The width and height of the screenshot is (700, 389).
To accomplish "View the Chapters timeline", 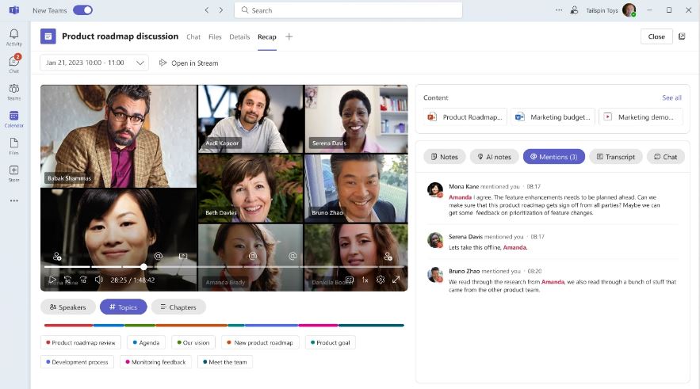I will click(x=178, y=307).
